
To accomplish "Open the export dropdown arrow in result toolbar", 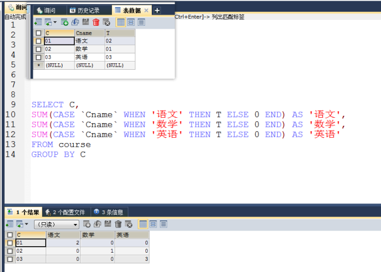I will (x=26, y=224).
